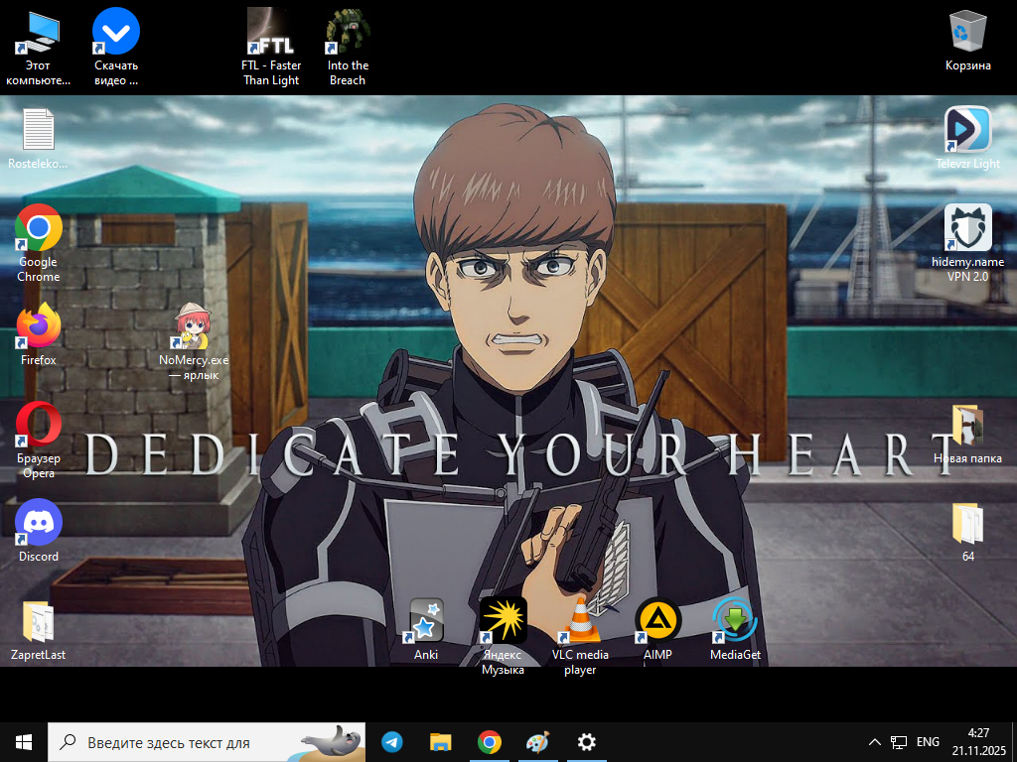Open File Explorer from the taskbar
1017x762 pixels.
pyautogui.click(x=440, y=742)
